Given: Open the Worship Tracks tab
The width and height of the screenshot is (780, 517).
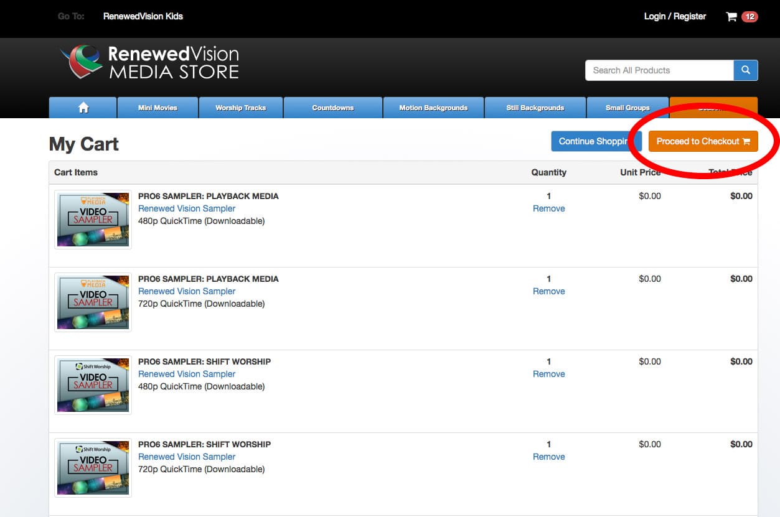Looking at the screenshot, I should point(241,108).
